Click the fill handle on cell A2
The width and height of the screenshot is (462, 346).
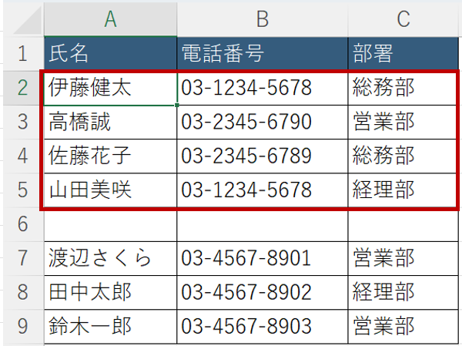point(177,105)
